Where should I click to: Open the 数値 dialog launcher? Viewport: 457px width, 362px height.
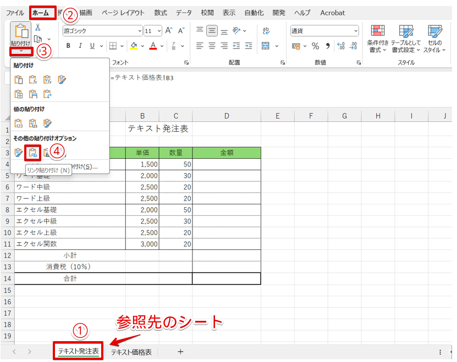[359, 63]
